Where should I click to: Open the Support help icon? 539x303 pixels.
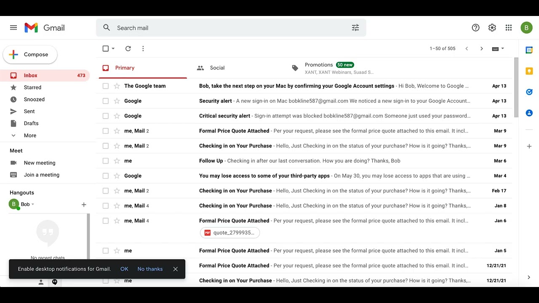pyautogui.click(x=475, y=28)
